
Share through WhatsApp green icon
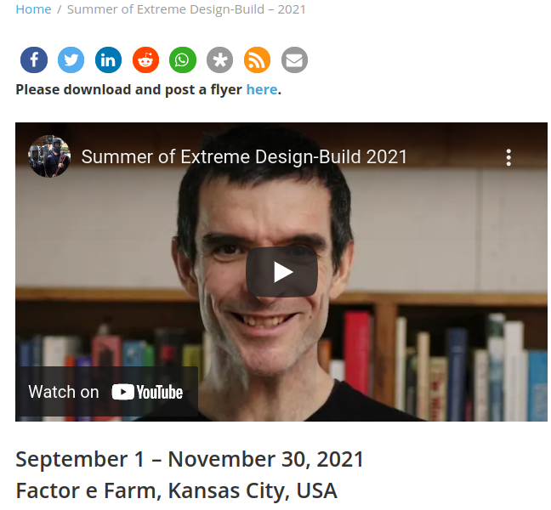(x=183, y=60)
